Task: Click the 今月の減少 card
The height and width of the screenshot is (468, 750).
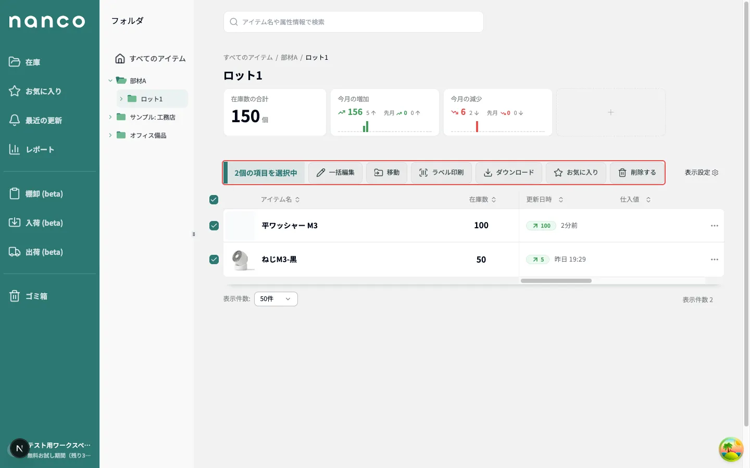Action: tap(498, 112)
